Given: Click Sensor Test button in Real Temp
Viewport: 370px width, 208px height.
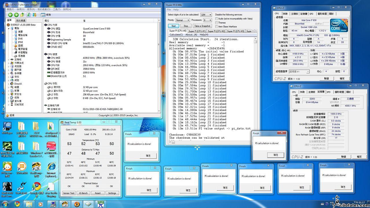Looking at the screenshot, I should click(69, 193).
